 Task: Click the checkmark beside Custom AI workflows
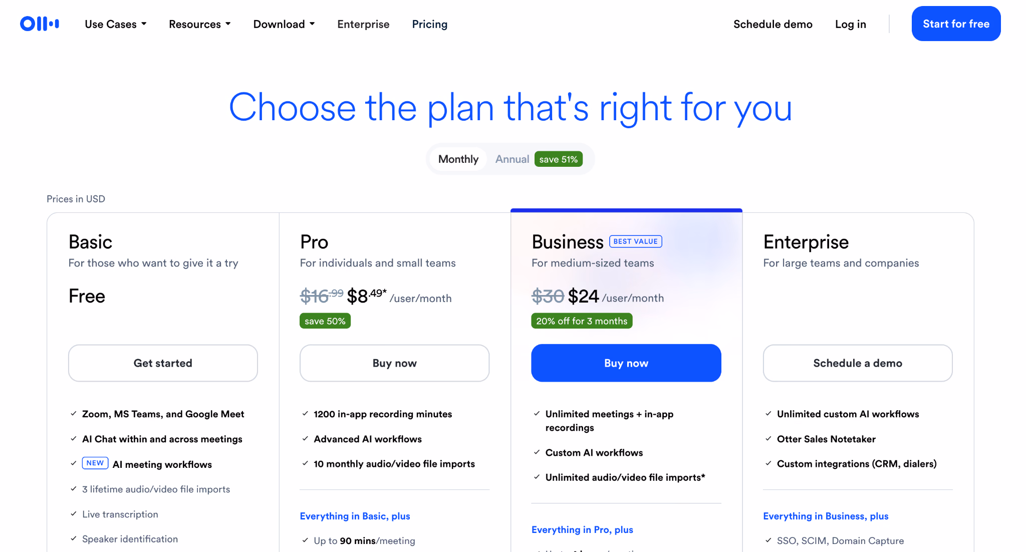point(537,452)
